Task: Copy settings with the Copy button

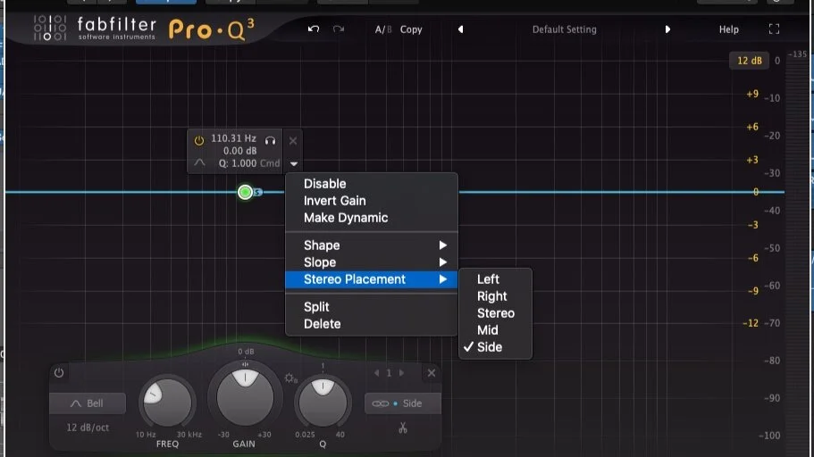Action: point(411,29)
